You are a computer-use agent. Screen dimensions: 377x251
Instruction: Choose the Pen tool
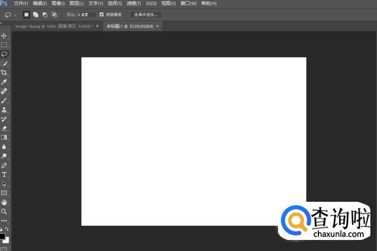tap(4, 165)
